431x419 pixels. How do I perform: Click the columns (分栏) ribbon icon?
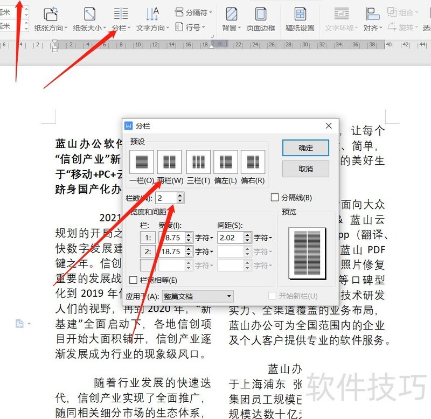(x=121, y=14)
